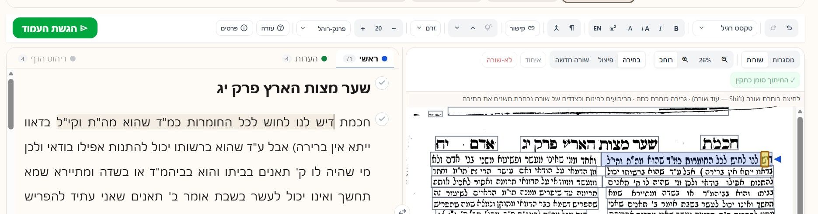Click paragraph line starting ייתא אין ברירה

(197, 147)
